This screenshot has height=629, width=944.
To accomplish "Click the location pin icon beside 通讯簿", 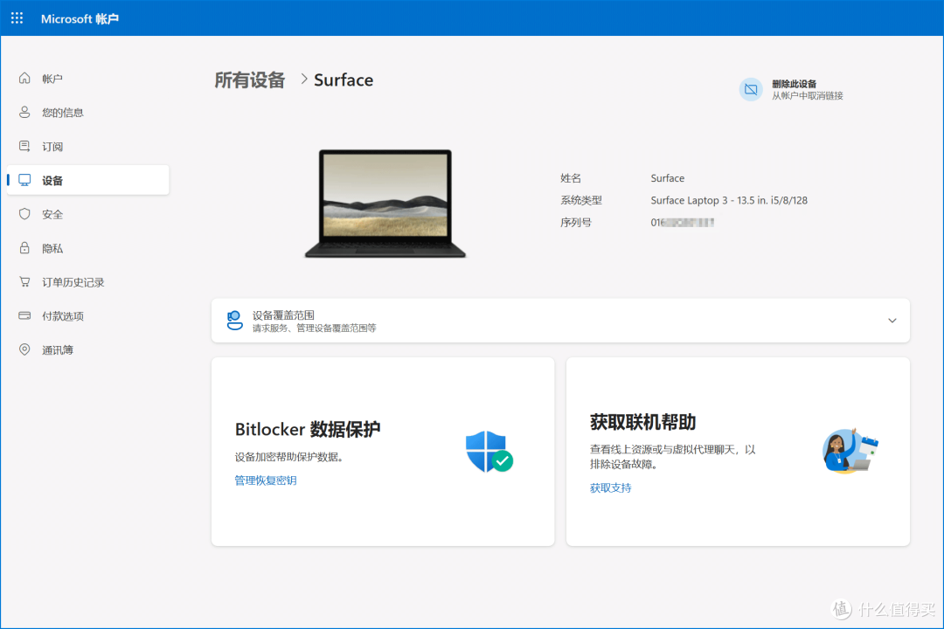I will [24, 349].
